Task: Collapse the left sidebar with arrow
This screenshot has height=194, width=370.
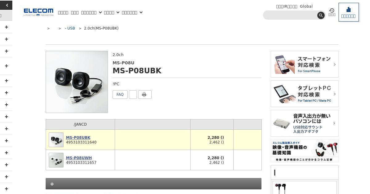Action: coord(6,5)
